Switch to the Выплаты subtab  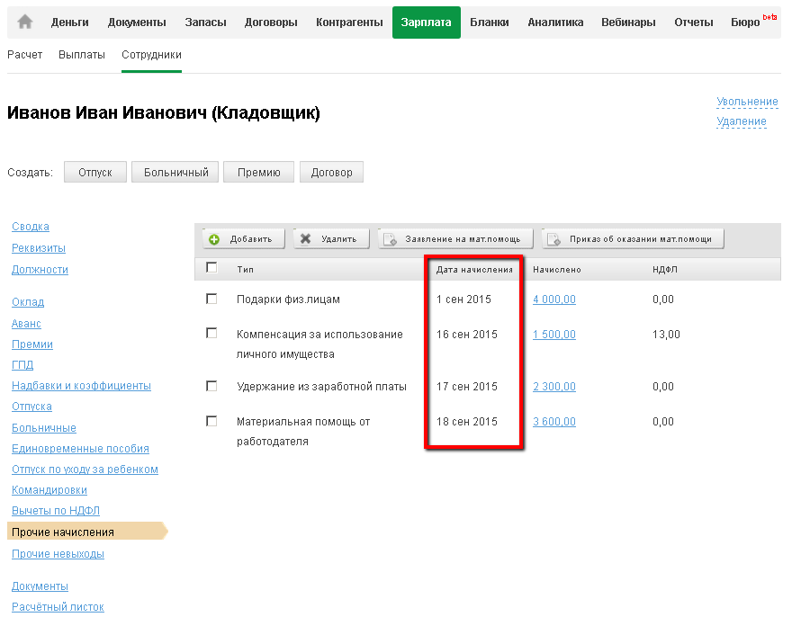pyautogui.click(x=82, y=55)
